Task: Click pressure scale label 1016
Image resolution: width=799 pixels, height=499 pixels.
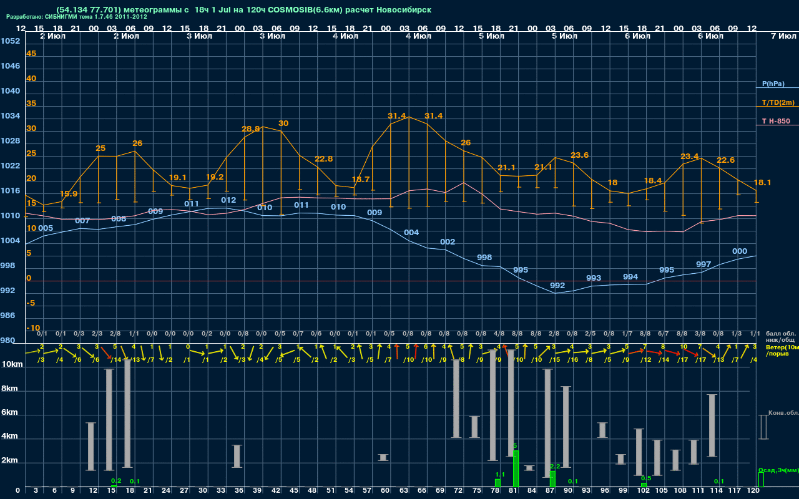Action: pyautogui.click(x=10, y=191)
